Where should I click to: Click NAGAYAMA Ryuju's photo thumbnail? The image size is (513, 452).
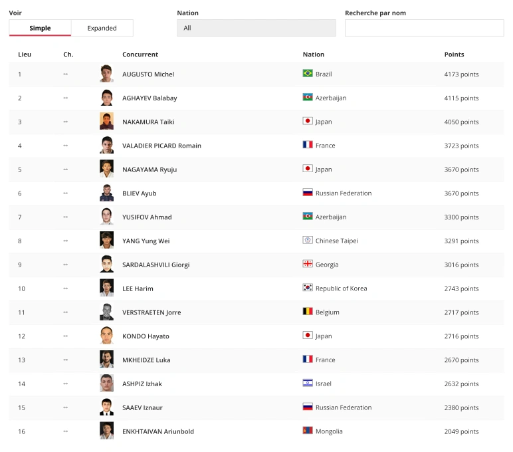[106, 169]
